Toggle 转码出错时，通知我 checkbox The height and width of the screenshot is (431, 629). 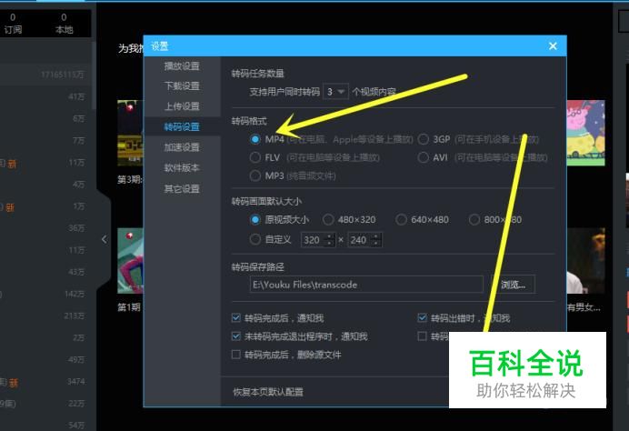pos(422,318)
